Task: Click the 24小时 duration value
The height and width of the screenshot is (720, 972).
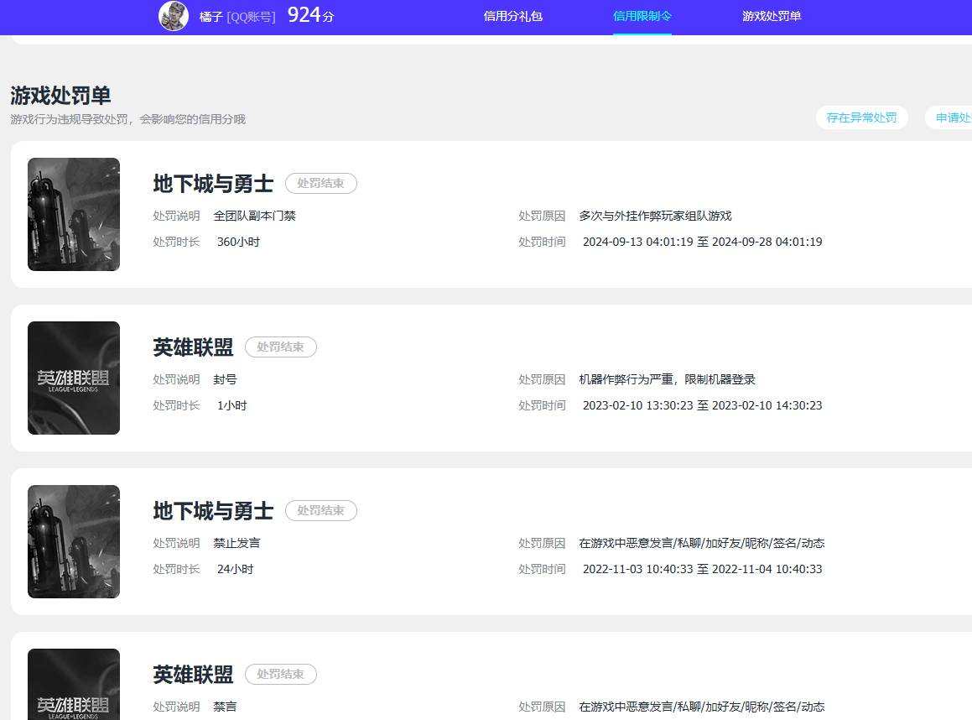Action: click(235, 569)
